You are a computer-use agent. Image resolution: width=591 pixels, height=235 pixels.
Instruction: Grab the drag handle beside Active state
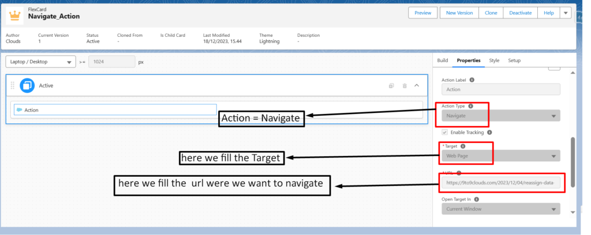[13, 85]
